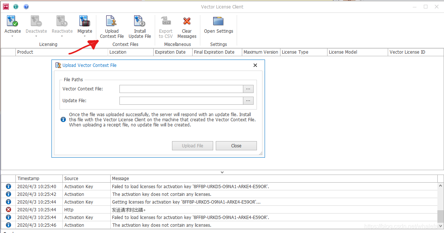The image size is (444, 233).
Task: Sort messages by Timestamp column header
Action: coord(39,179)
